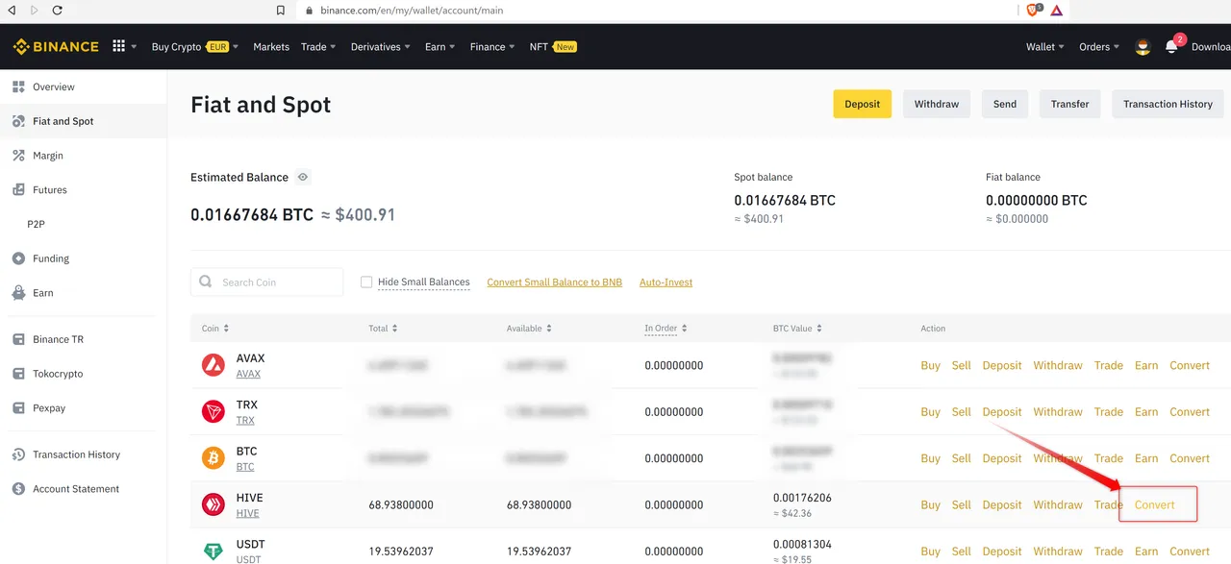Click Convert Small Balance to BNB link
This screenshot has height=564, width=1231.
(x=555, y=282)
